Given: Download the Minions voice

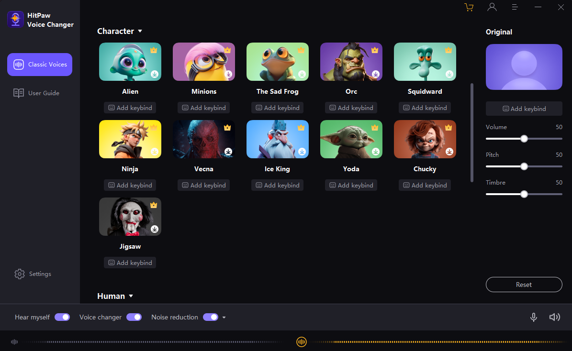Looking at the screenshot, I should [x=228, y=74].
